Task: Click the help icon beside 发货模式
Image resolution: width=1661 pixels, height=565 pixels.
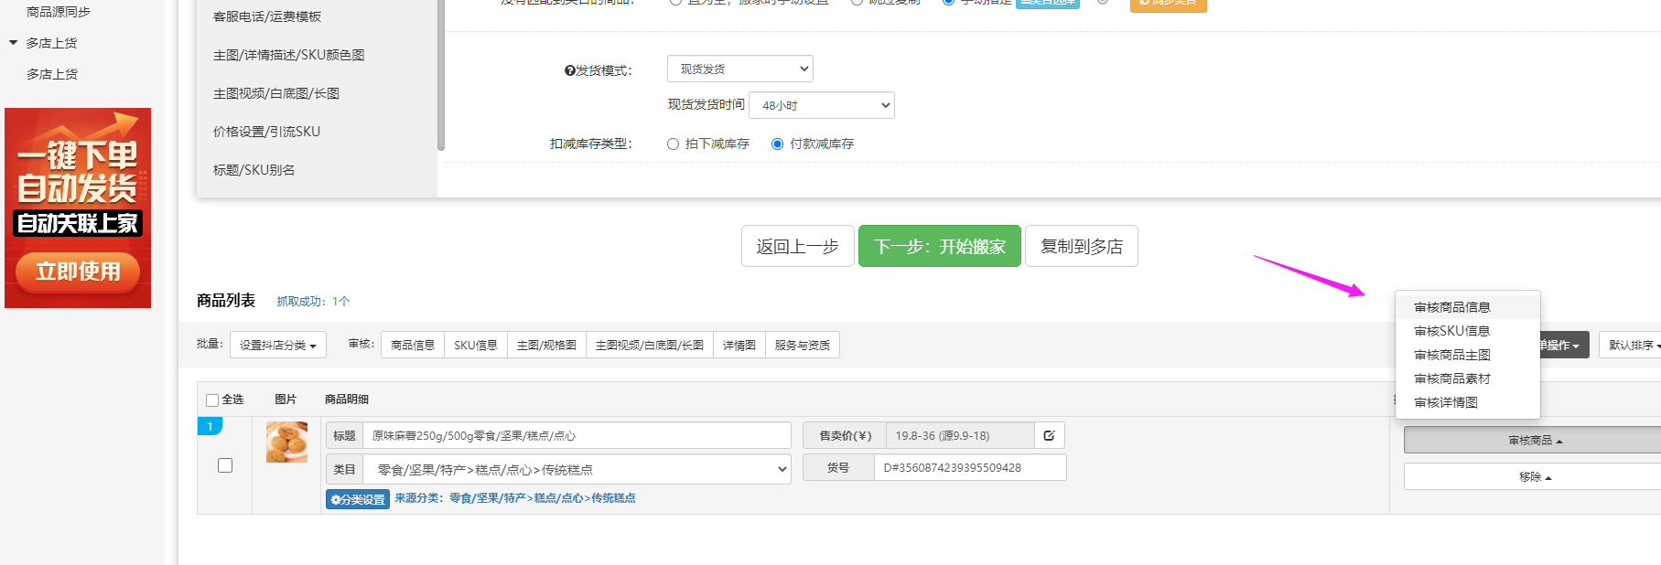Action: (569, 70)
